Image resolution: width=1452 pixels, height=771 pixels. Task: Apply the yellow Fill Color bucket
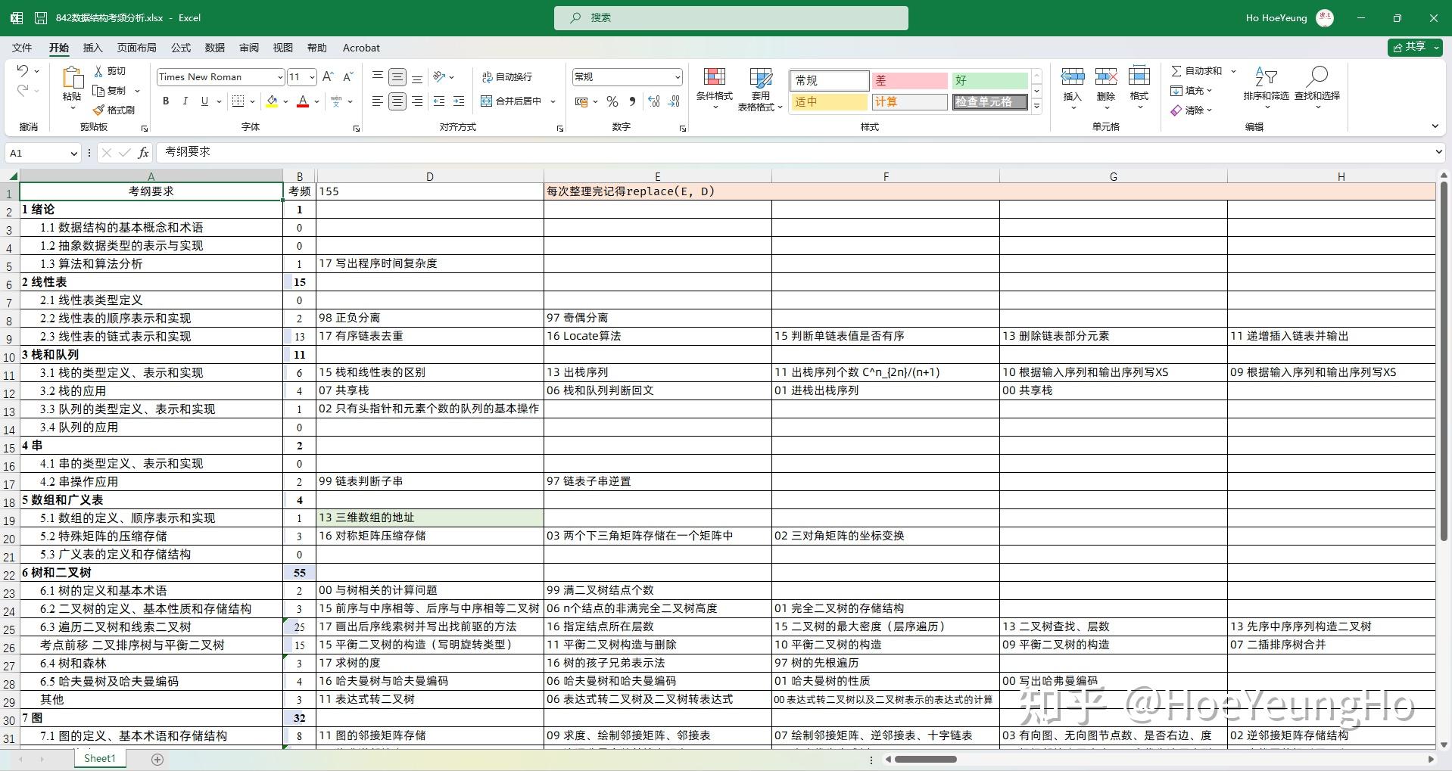coord(272,101)
